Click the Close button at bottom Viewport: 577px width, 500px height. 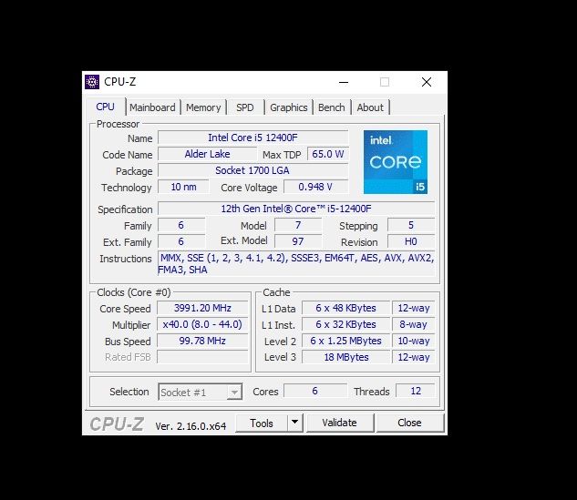[409, 423]
